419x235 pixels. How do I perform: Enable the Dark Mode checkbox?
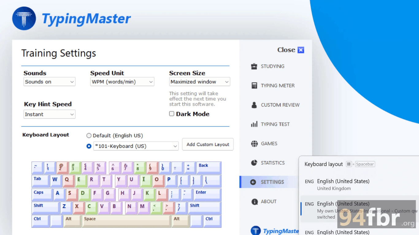pos(172,114)
